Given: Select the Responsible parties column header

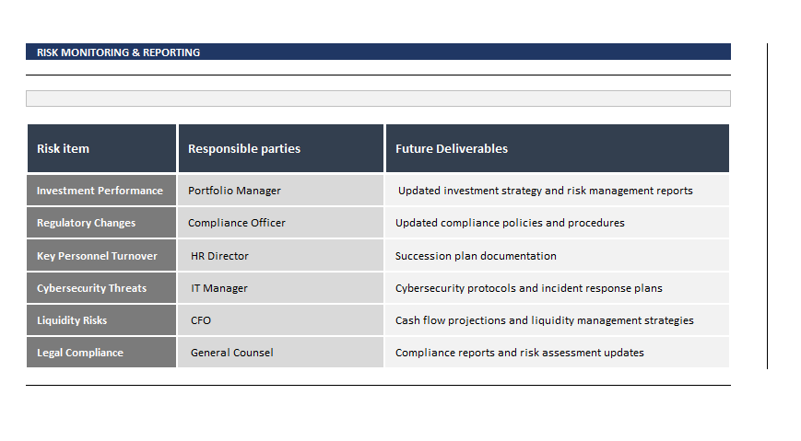Looking at the screenshot, I should click(x=281, y=148).
